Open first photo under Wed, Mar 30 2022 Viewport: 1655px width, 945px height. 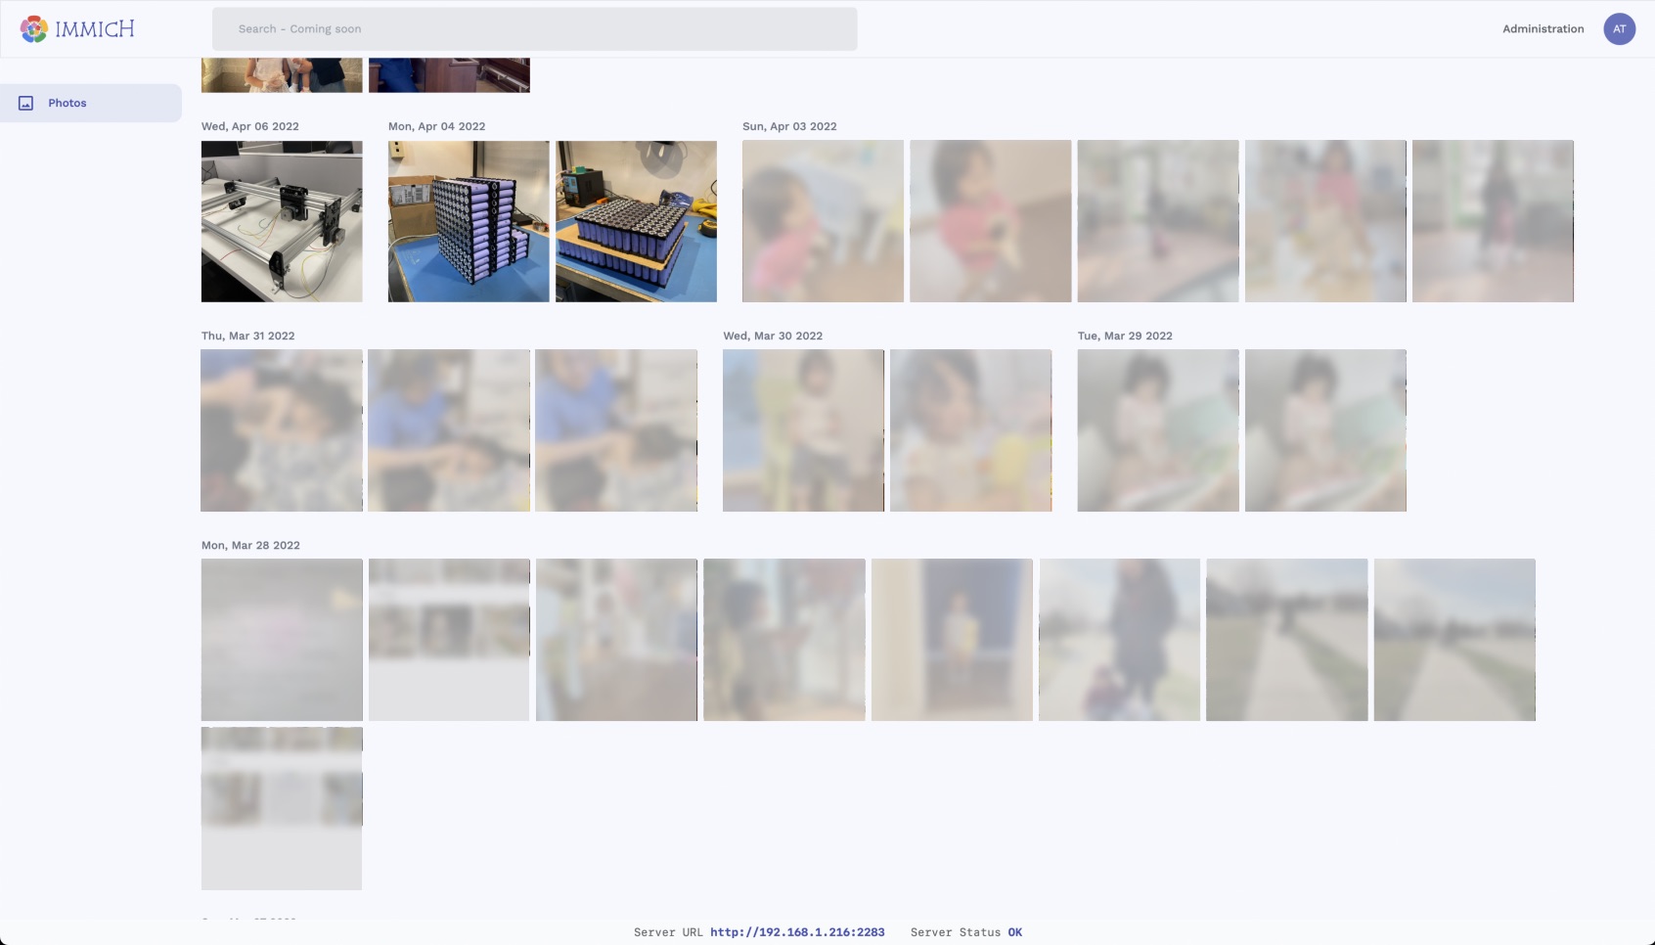(x=803, y=430)
